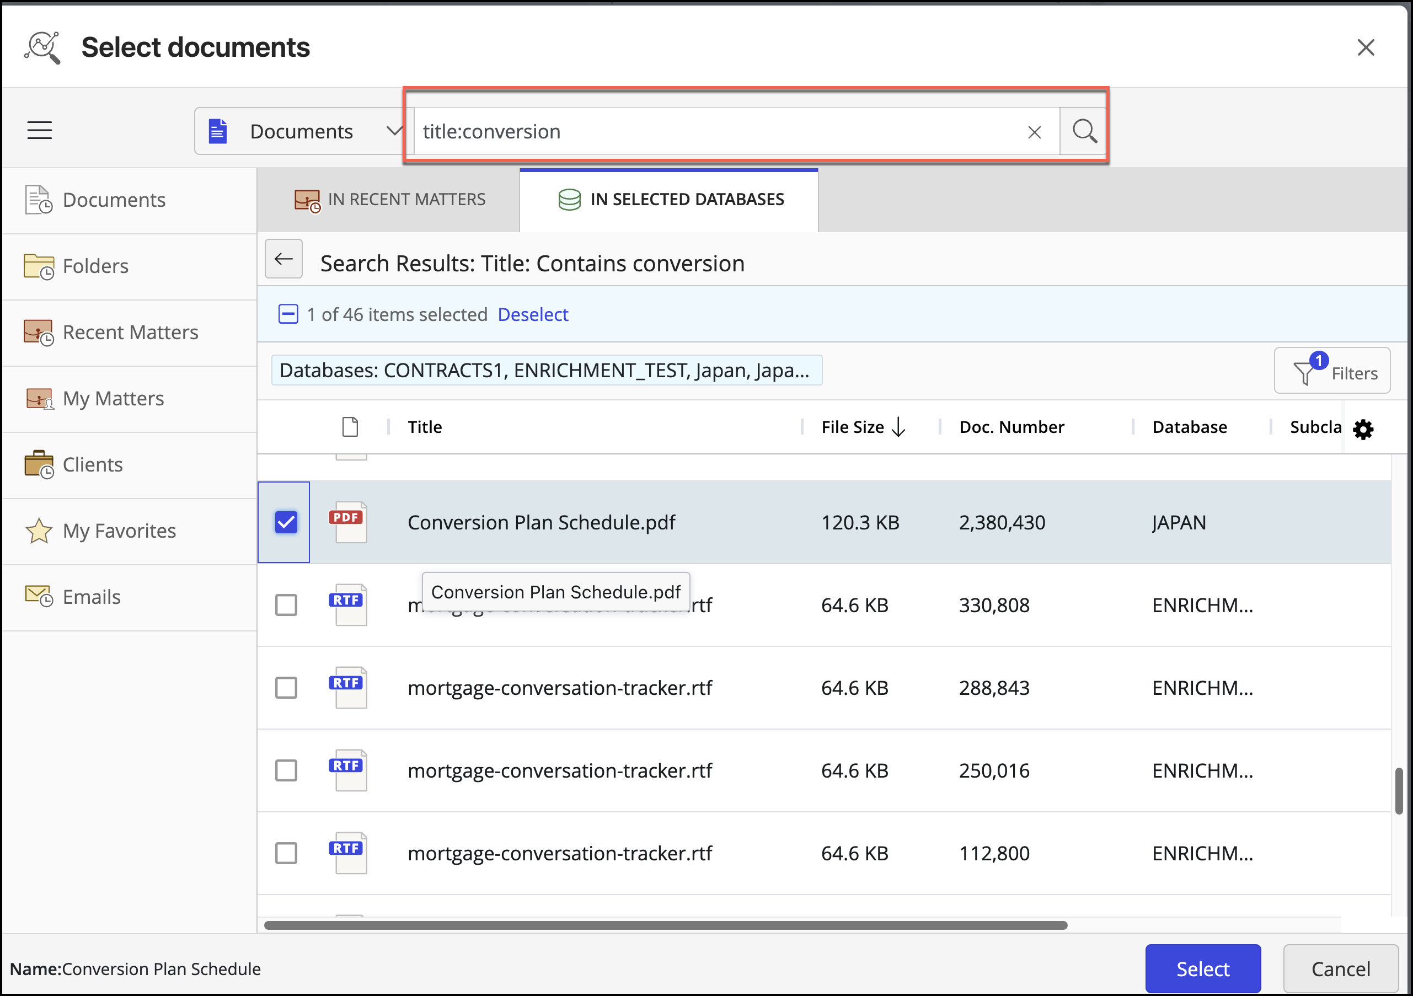Viewport: 1413px width, 996px height.
Task: Click the back arrow beside Search Results
Action: [283, 259]
